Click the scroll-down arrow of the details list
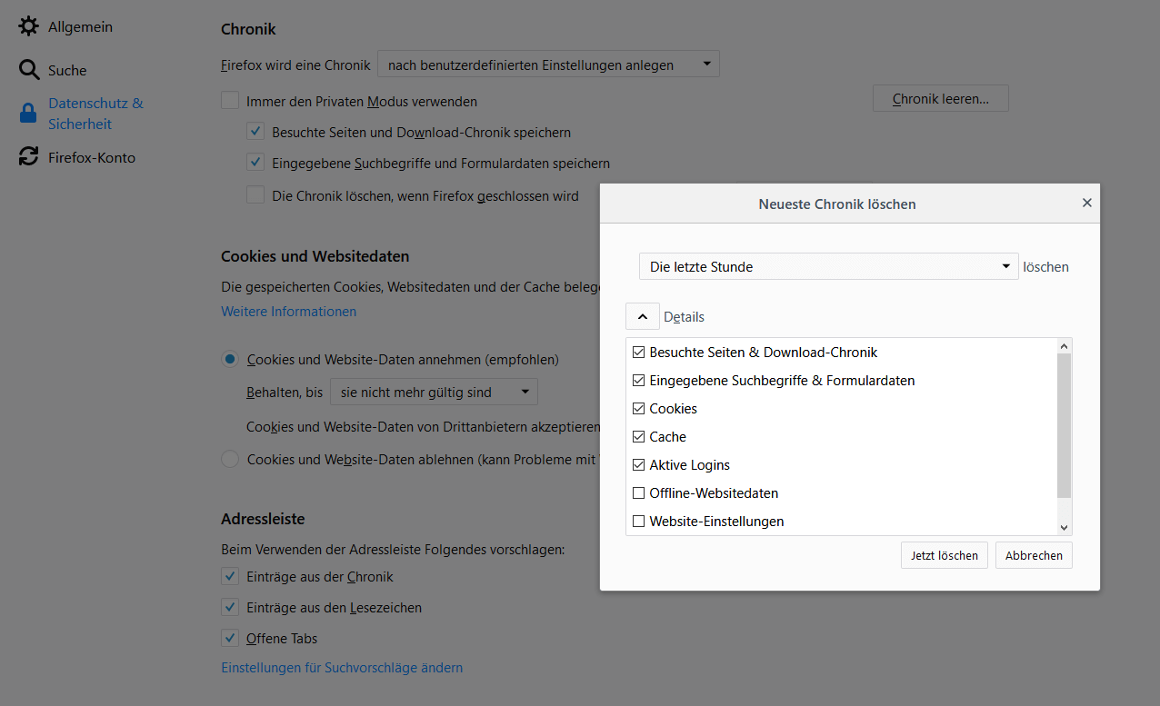 point(1064,527)
